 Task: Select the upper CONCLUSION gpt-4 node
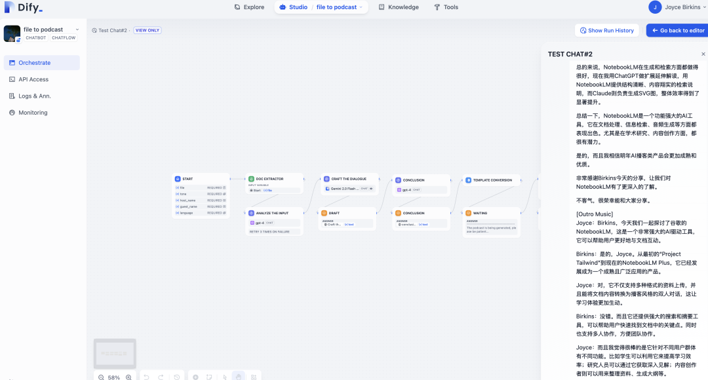pyautogui.click(x=422, y=185)
